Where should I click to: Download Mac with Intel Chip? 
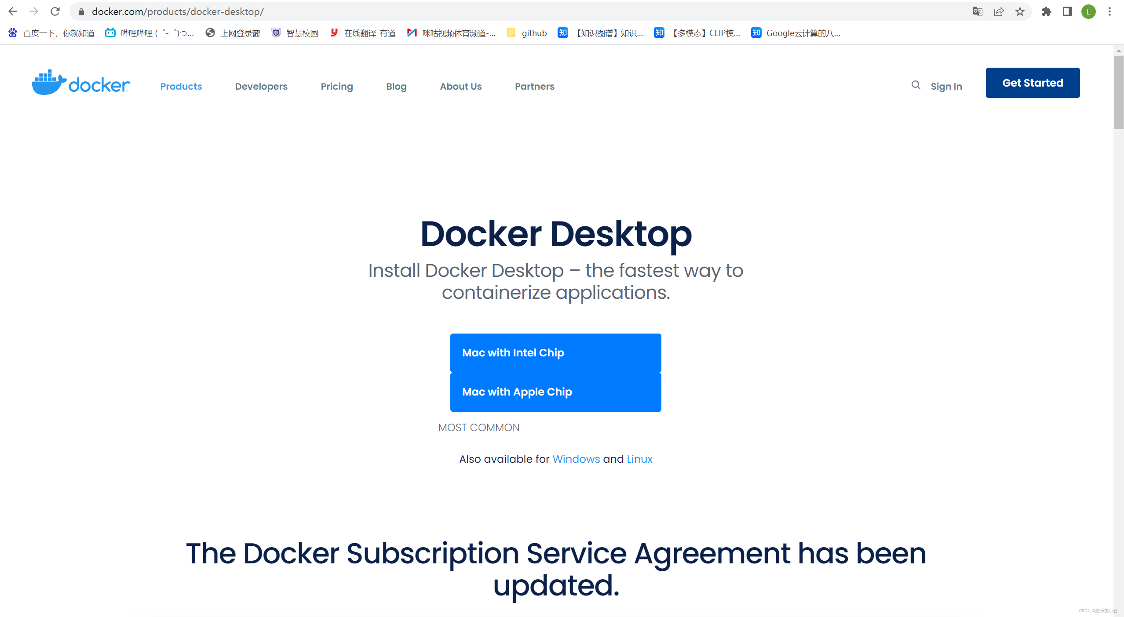[555, 352]
